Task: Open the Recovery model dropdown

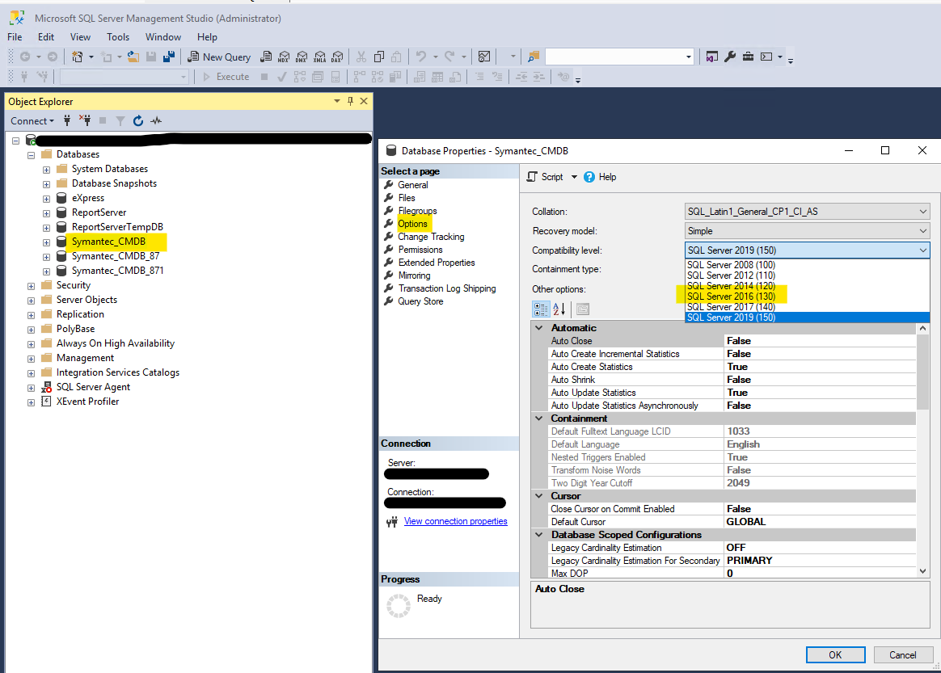Action: coord(923,231)
